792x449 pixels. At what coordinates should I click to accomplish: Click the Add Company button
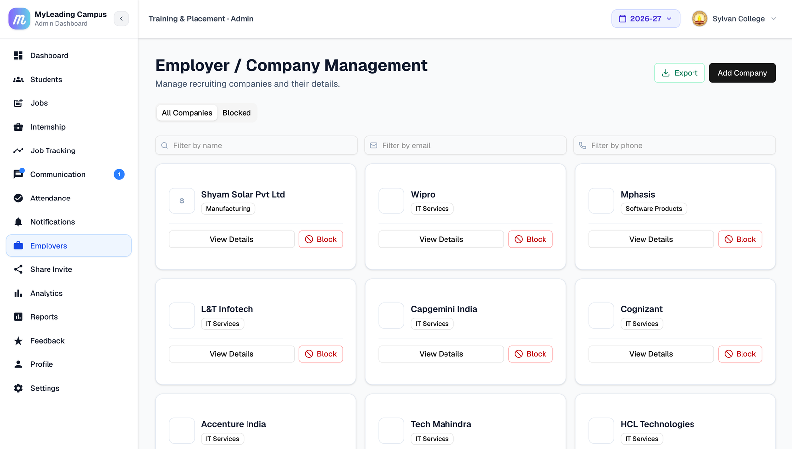coord(742,73)
